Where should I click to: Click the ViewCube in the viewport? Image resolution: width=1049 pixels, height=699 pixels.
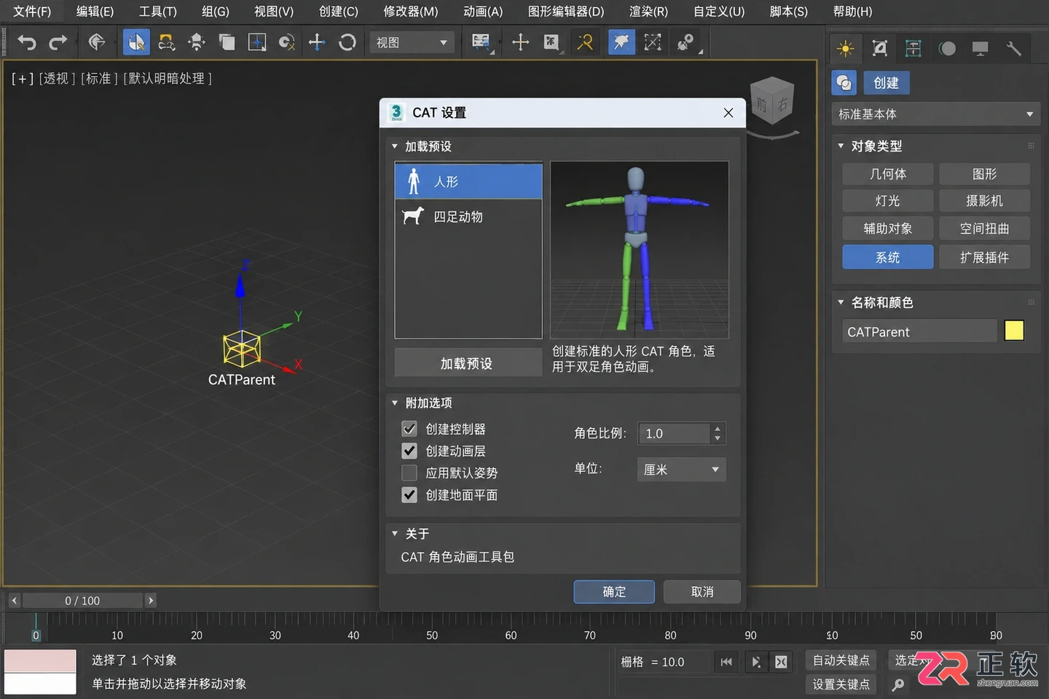click(771, 102)
